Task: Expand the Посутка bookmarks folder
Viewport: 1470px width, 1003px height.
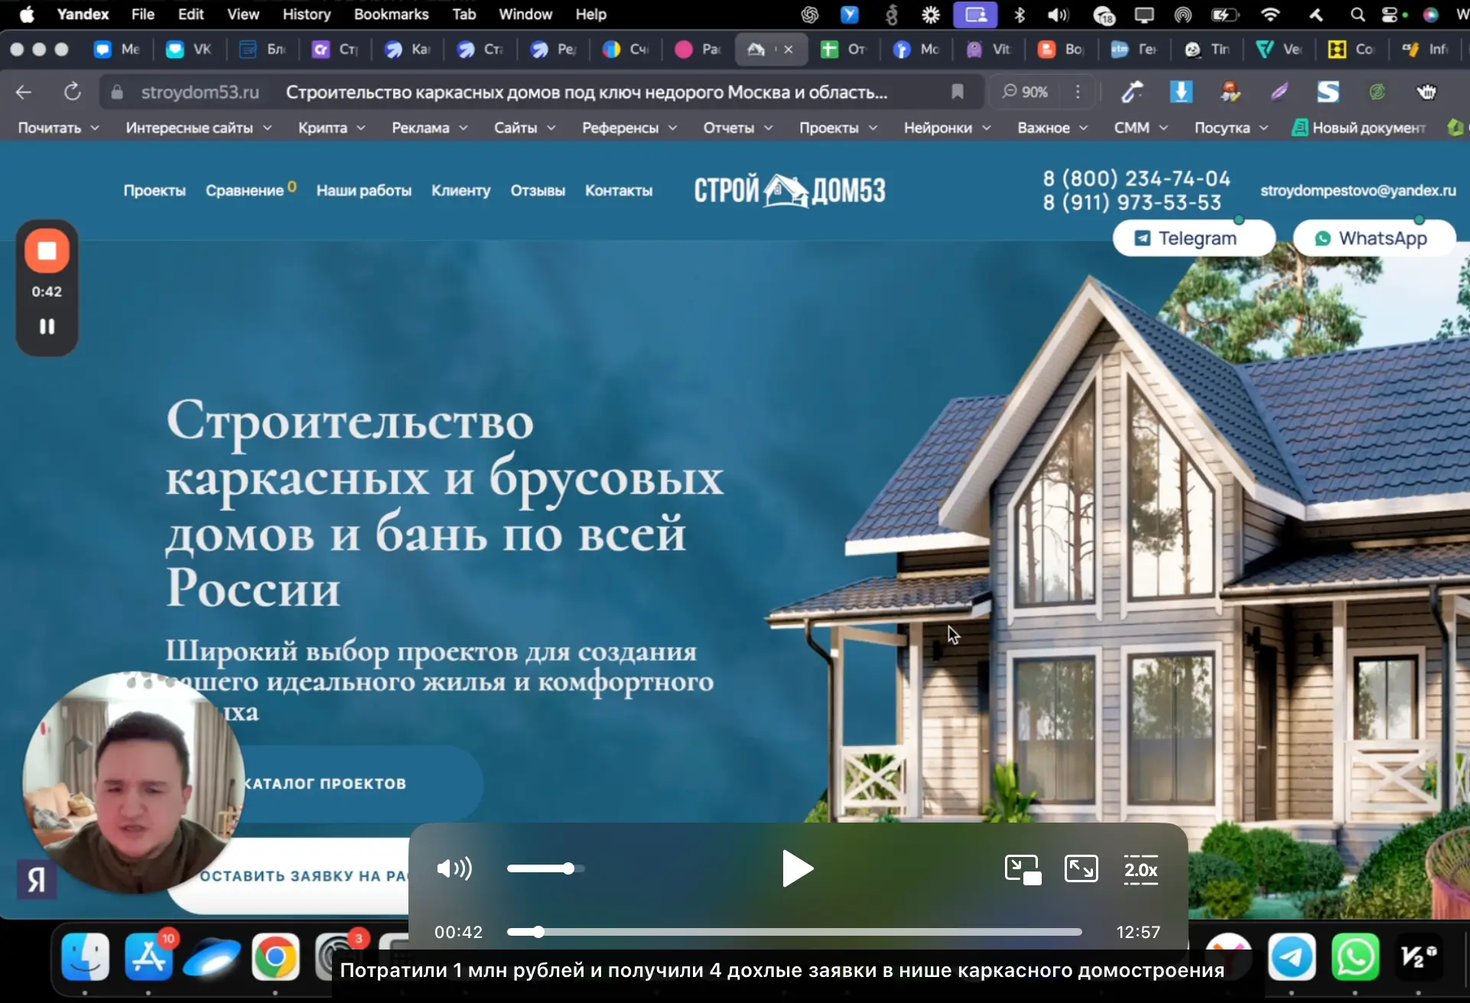Action: click(x=1231, y=128)
